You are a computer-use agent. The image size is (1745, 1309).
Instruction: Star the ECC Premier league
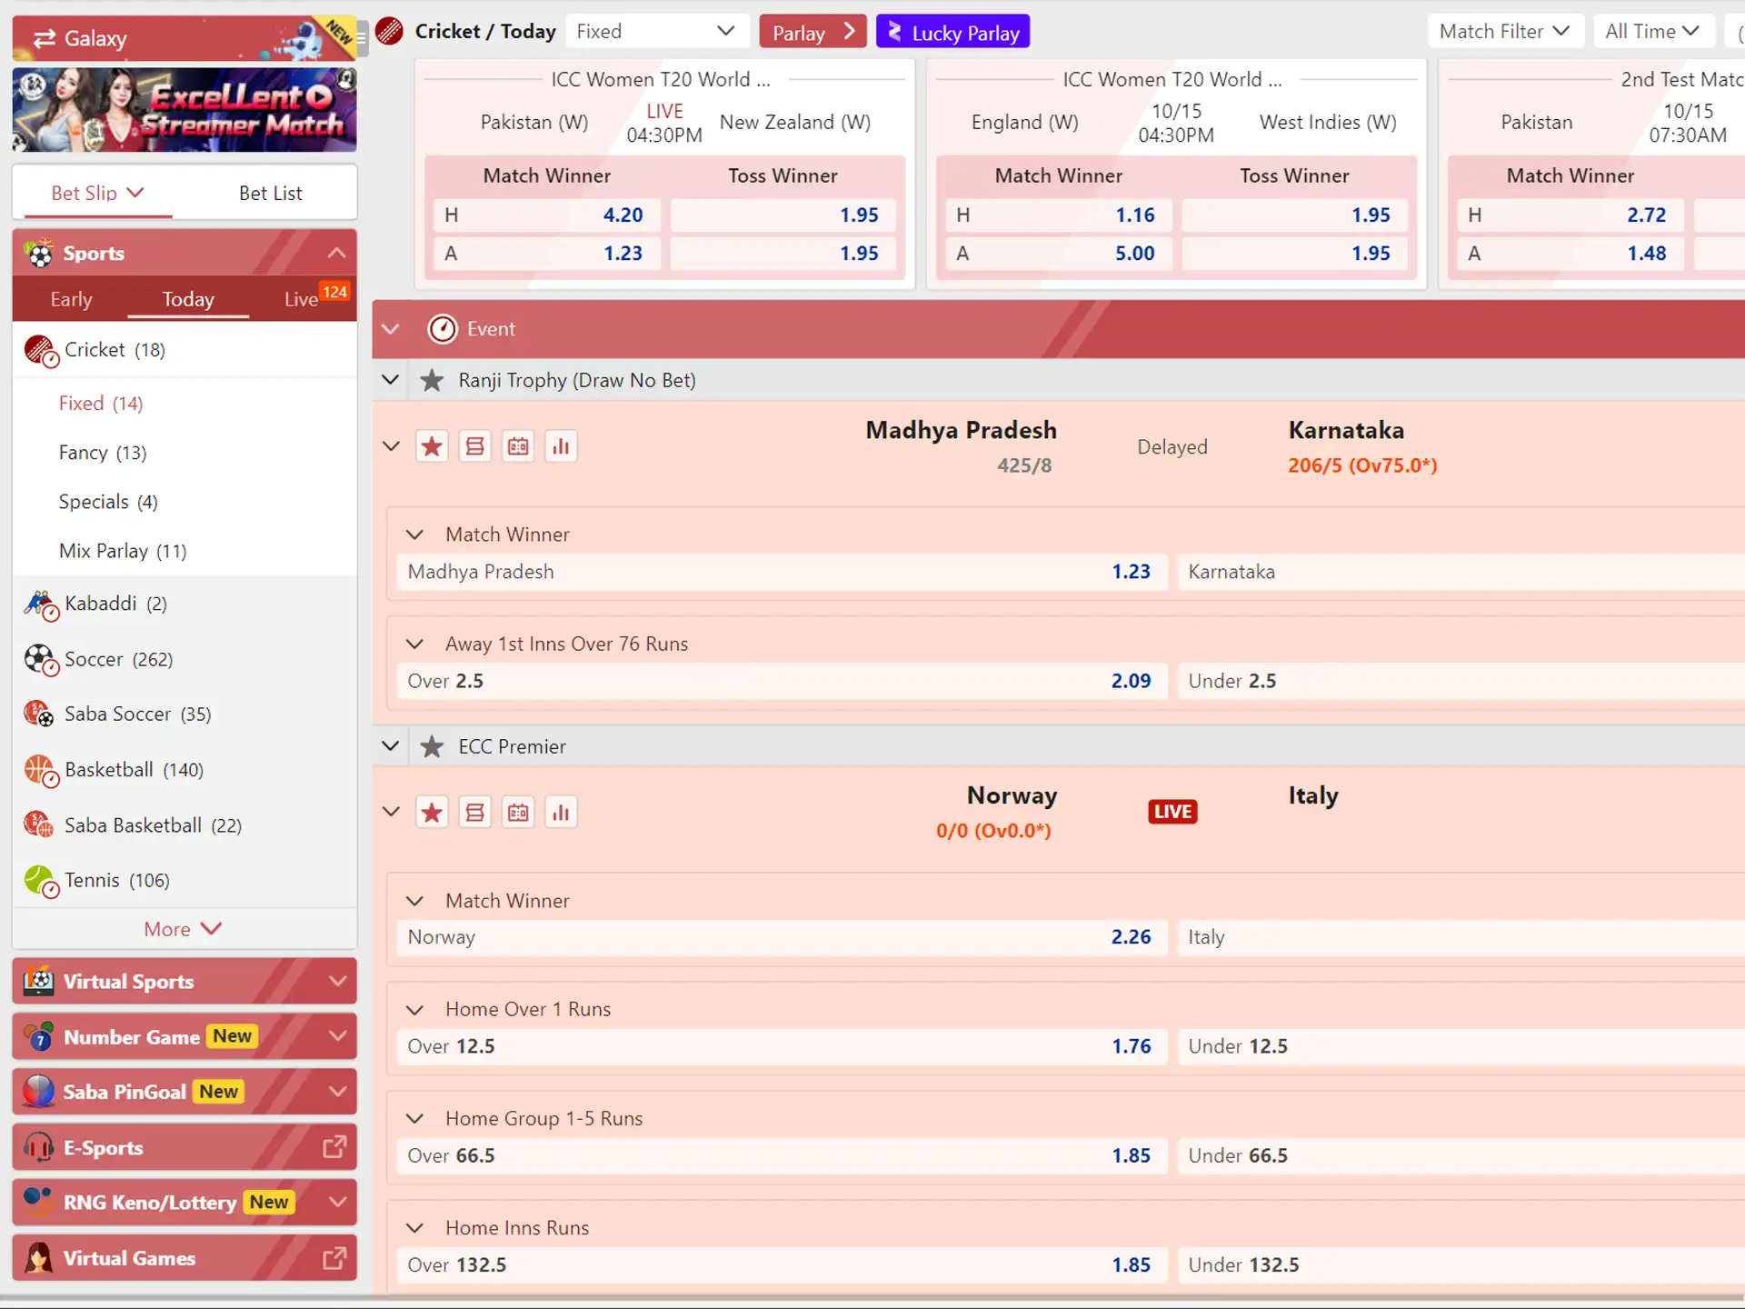432,747
